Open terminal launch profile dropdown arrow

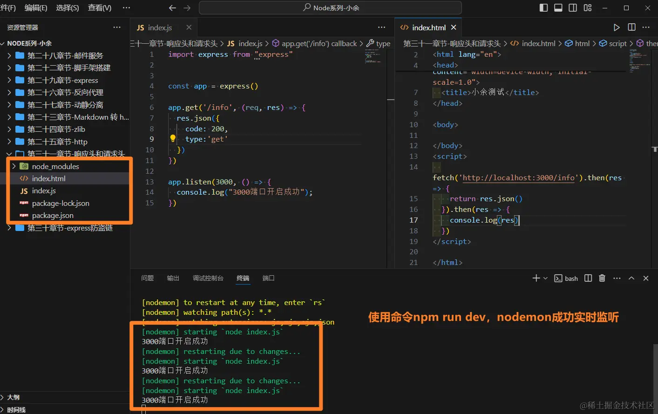click(545, 278)
